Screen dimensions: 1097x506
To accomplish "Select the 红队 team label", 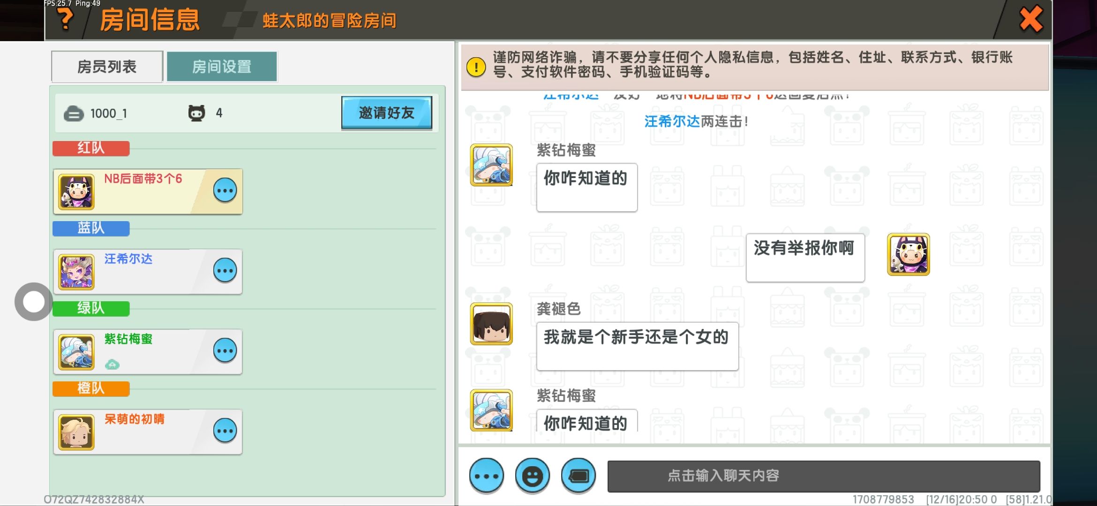I will pyautogui.click(x=91, y=148).
